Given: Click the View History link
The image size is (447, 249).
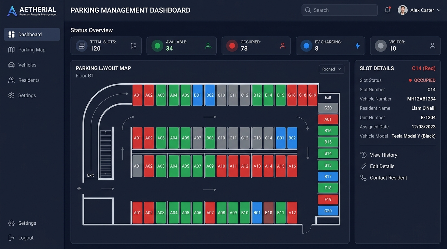Looking at the screenshot, I should tap(383, 155).
